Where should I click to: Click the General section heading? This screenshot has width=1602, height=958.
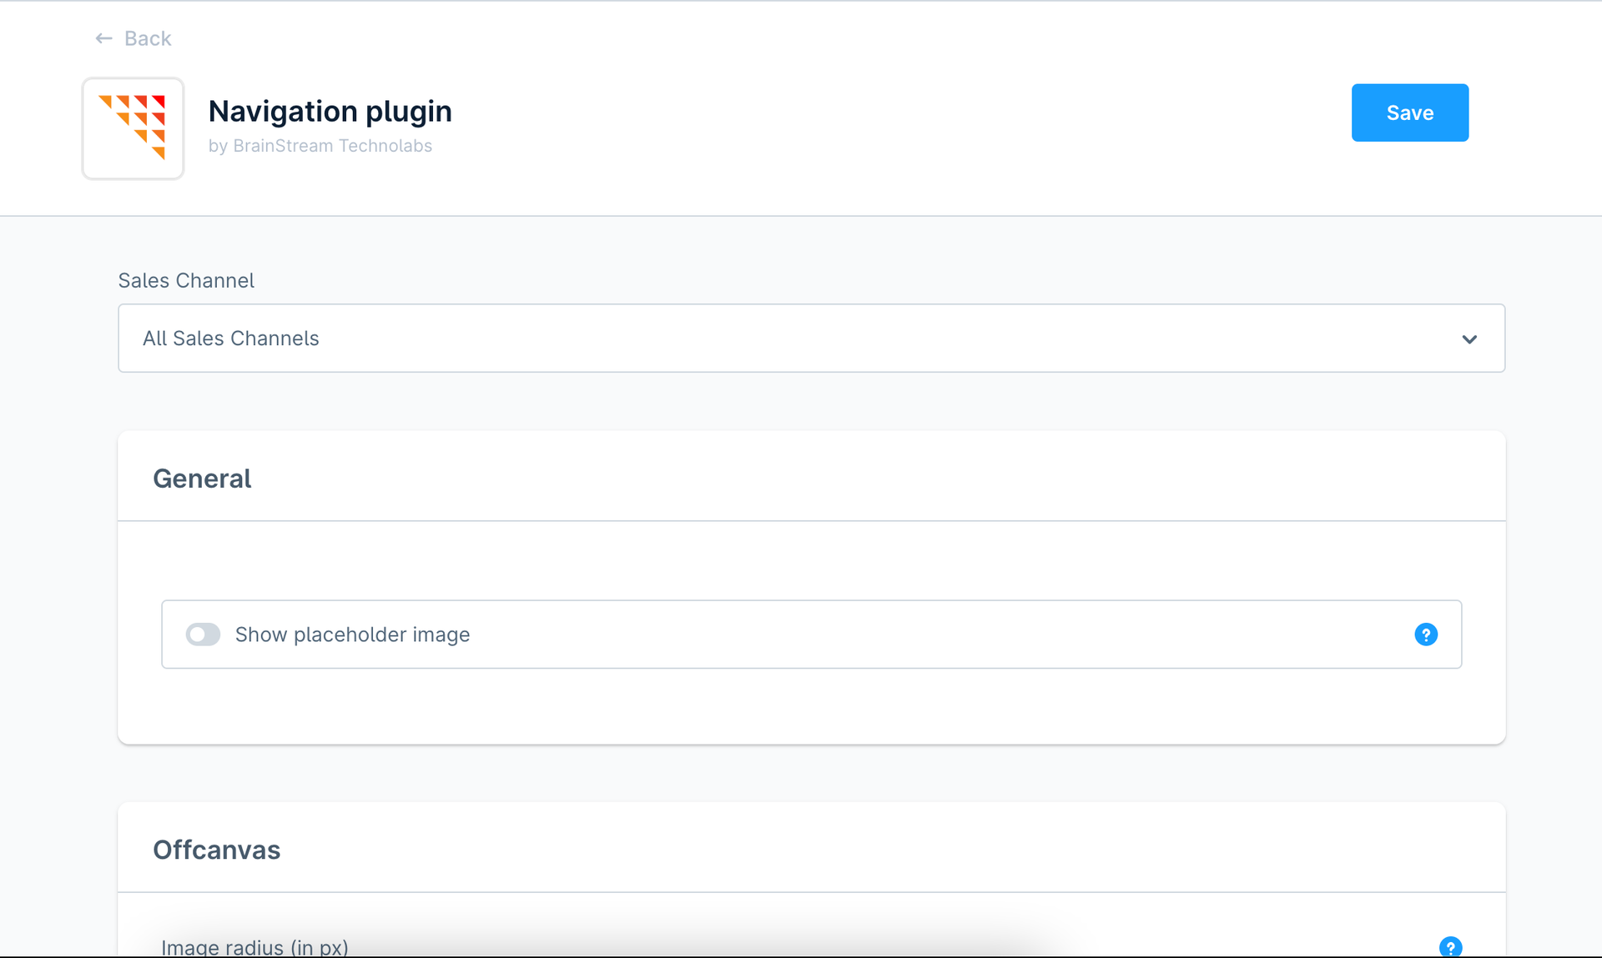click(x=202, y=479)
